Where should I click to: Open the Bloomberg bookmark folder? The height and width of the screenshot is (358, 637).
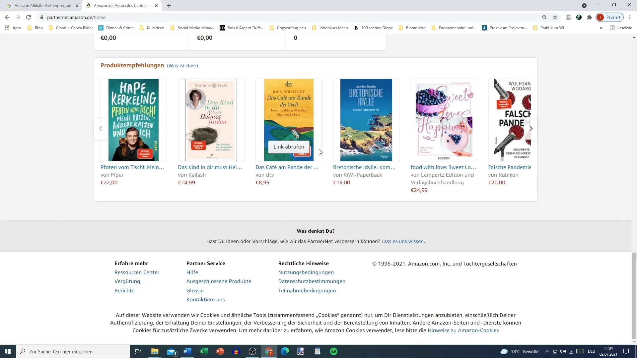(412, 28)
